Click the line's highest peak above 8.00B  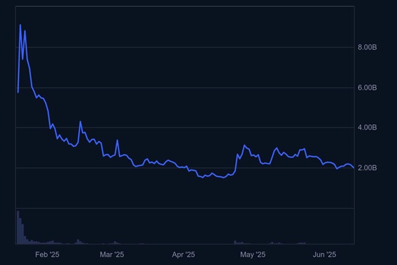pyautogui.click(x=20, y=25)
